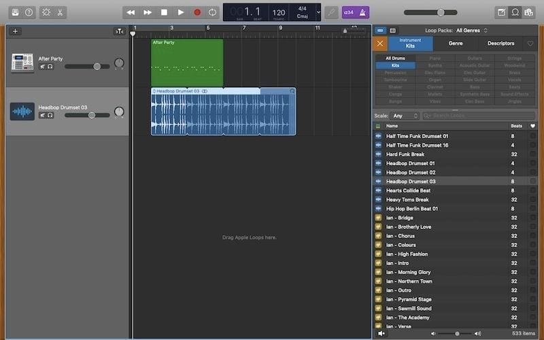Open the Editors scissors icon

point(60,12)
